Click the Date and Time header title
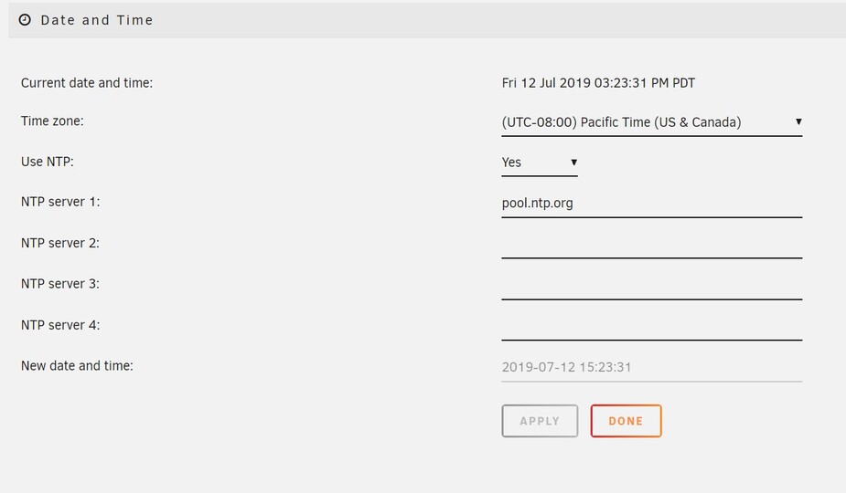 97,20
